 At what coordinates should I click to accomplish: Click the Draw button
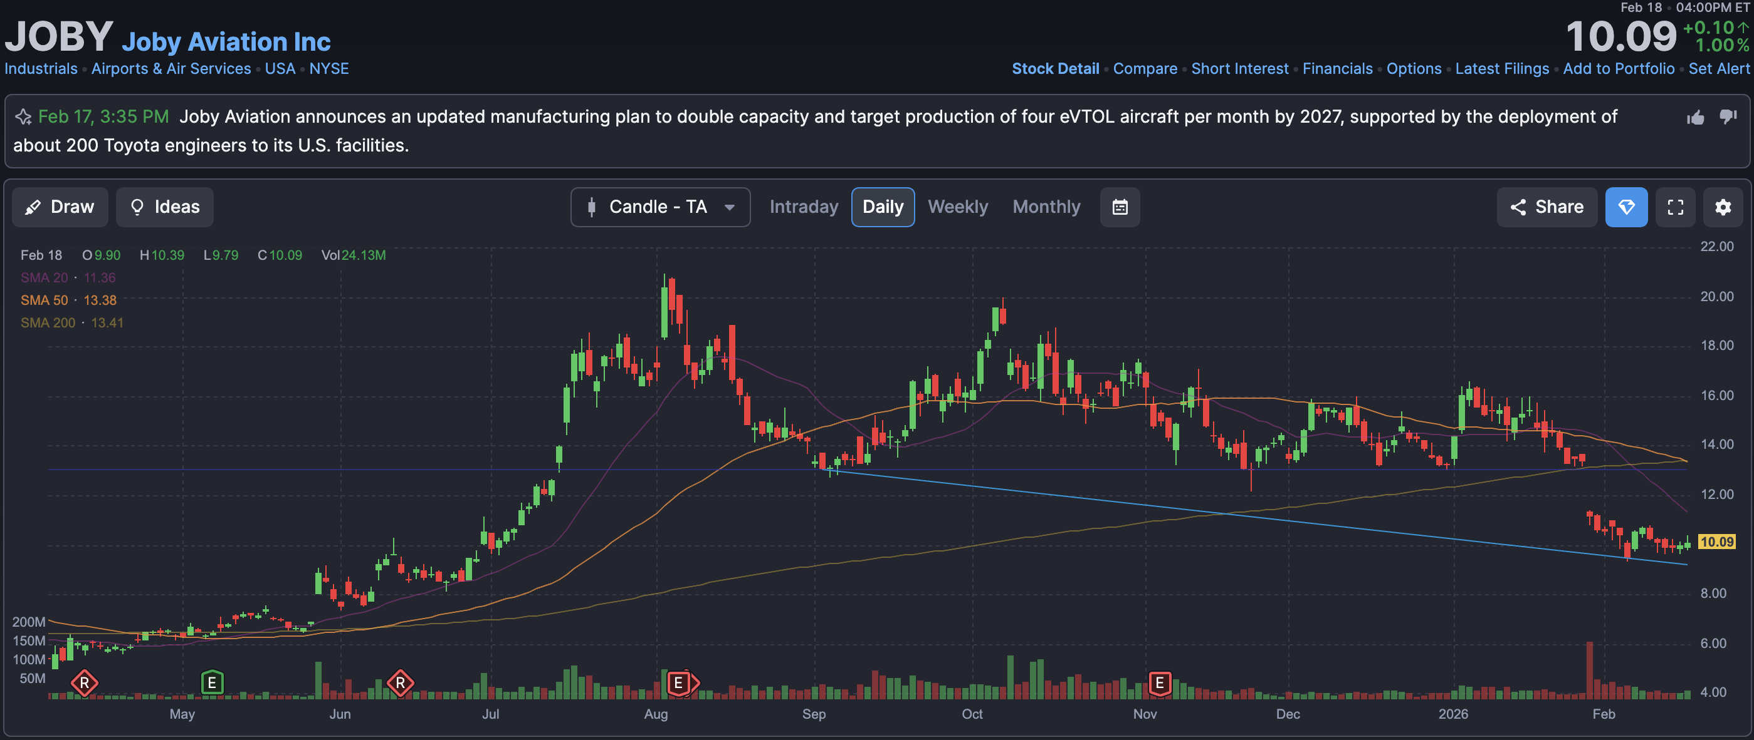[60, 207]
